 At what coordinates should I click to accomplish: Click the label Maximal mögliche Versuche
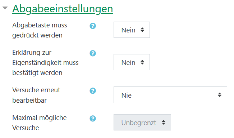point(40,123)
